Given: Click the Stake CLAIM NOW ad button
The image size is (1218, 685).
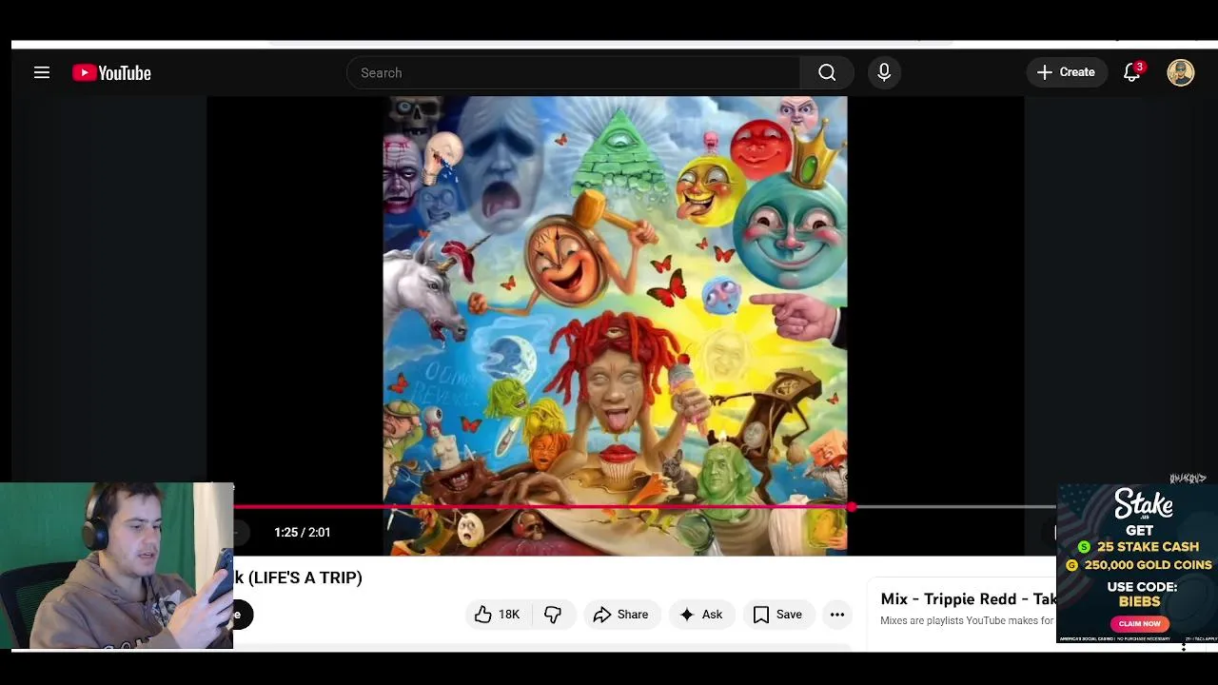Looking at the screenshot, I should coord(1139,623).
